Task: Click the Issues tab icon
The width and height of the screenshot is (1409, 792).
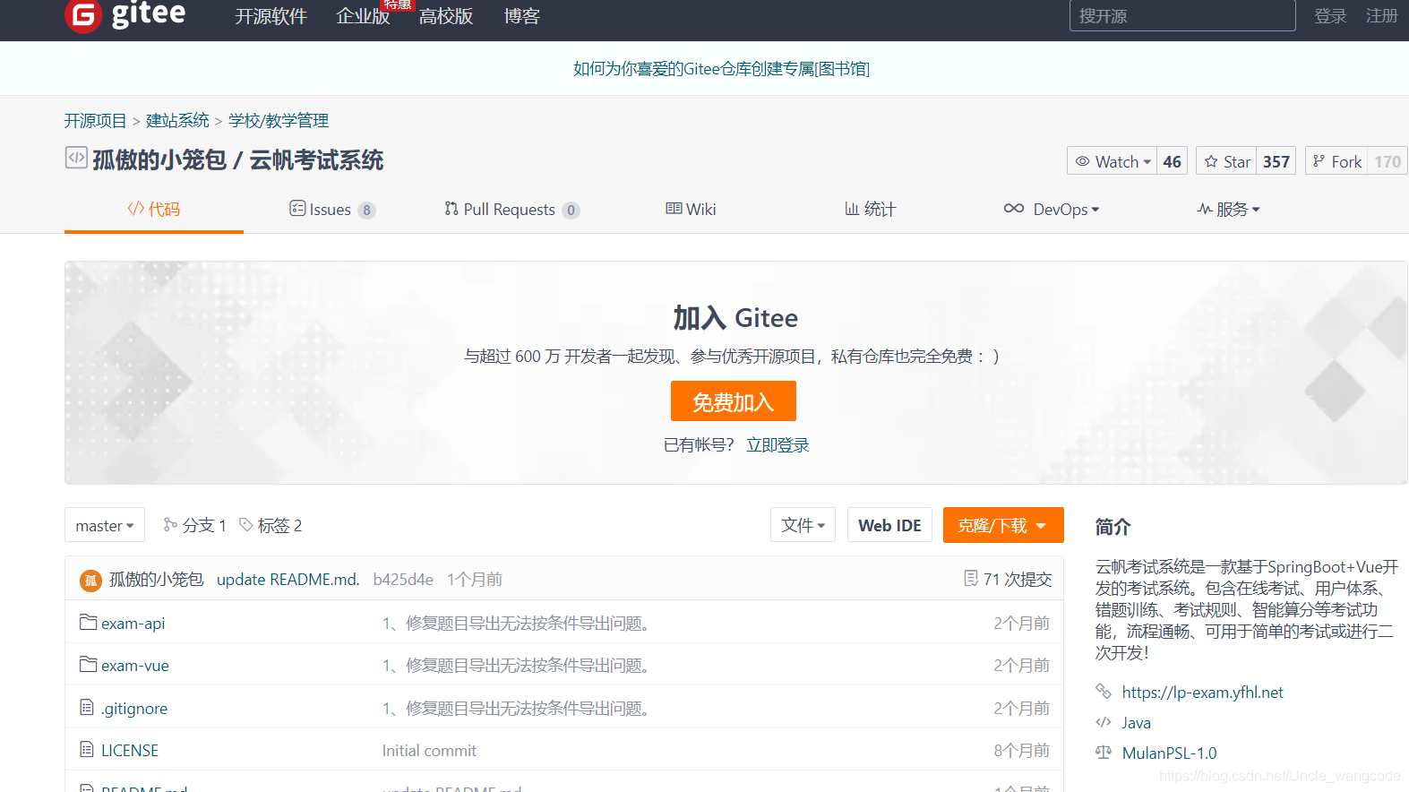Action: [x=297, y=209]
